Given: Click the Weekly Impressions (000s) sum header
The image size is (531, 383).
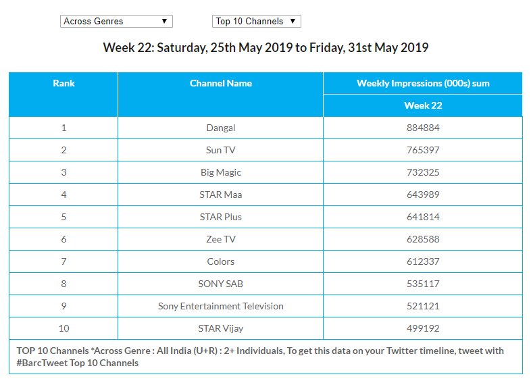Looking at the screenshot, I should (x=423, y=84).
